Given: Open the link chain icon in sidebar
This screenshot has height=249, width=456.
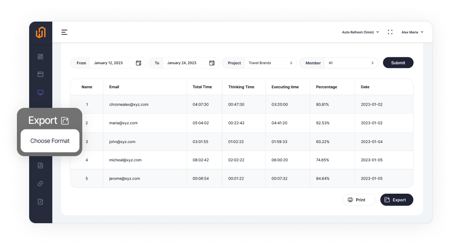Looking at the screenshot, I should [40, 183].
